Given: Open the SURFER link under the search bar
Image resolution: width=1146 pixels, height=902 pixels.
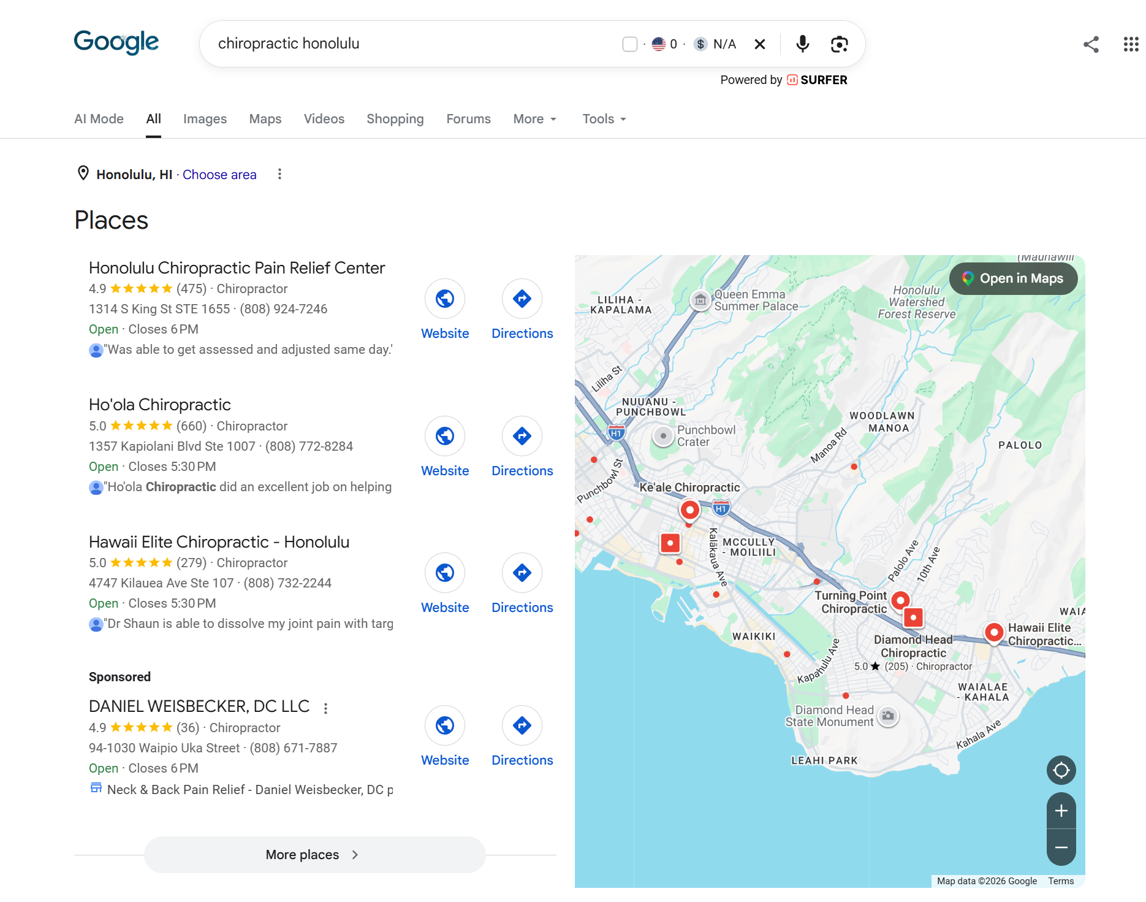Looking at the screenshot, I should (817, 80).
